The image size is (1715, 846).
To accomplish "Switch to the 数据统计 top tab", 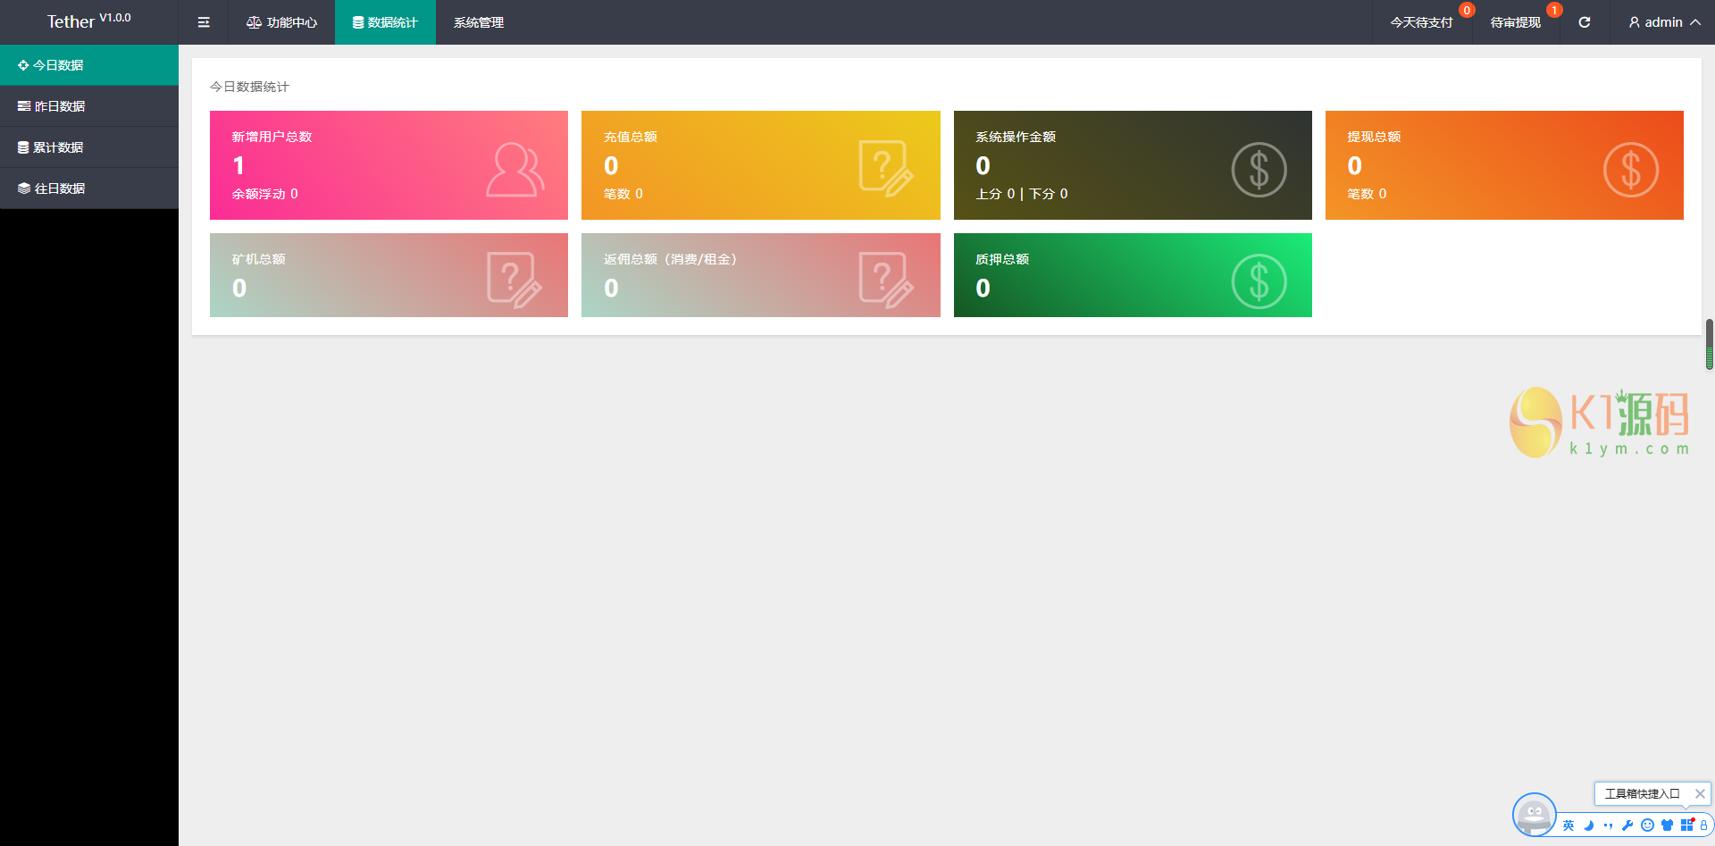I will pos(385,22).
